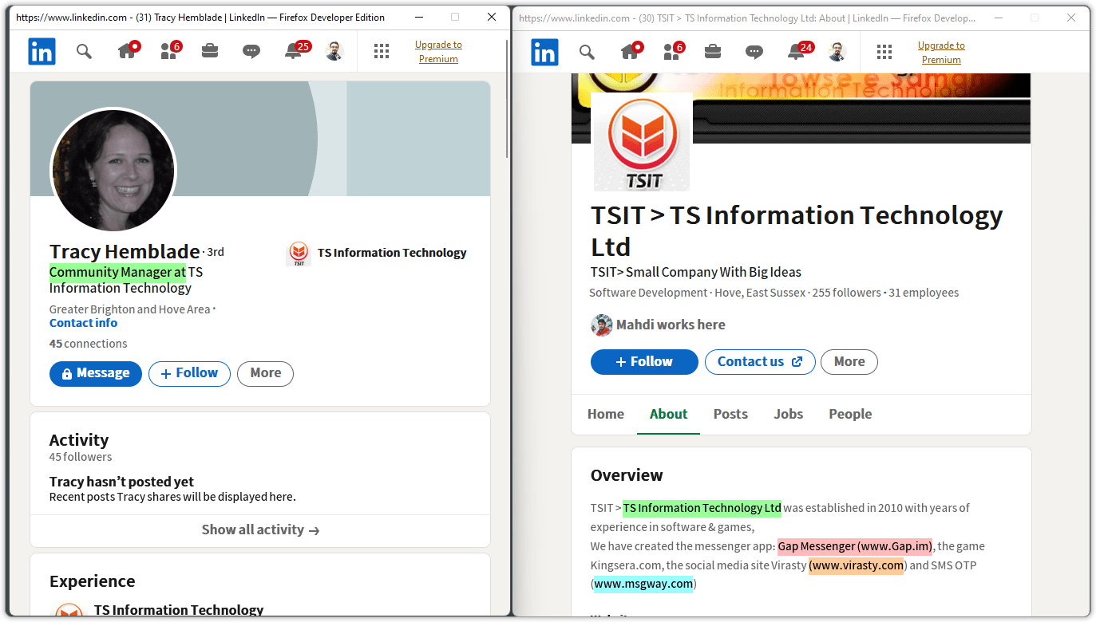Screen dimensions: 1096x622
Task: Open Jobs briefcase icon in right window
Action: (x=713, y=53)
